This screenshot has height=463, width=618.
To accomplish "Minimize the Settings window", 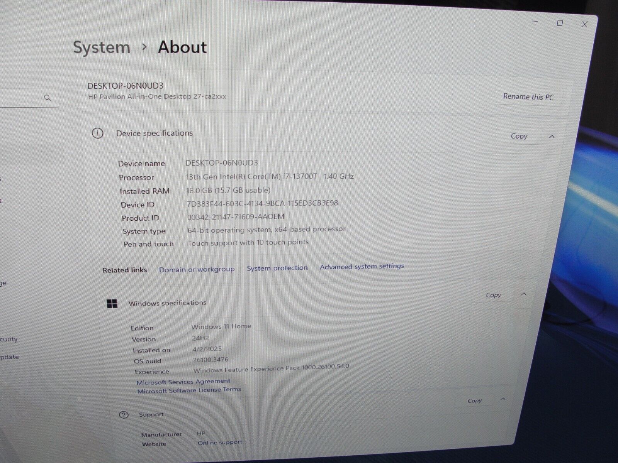I will tap(535, 22).
